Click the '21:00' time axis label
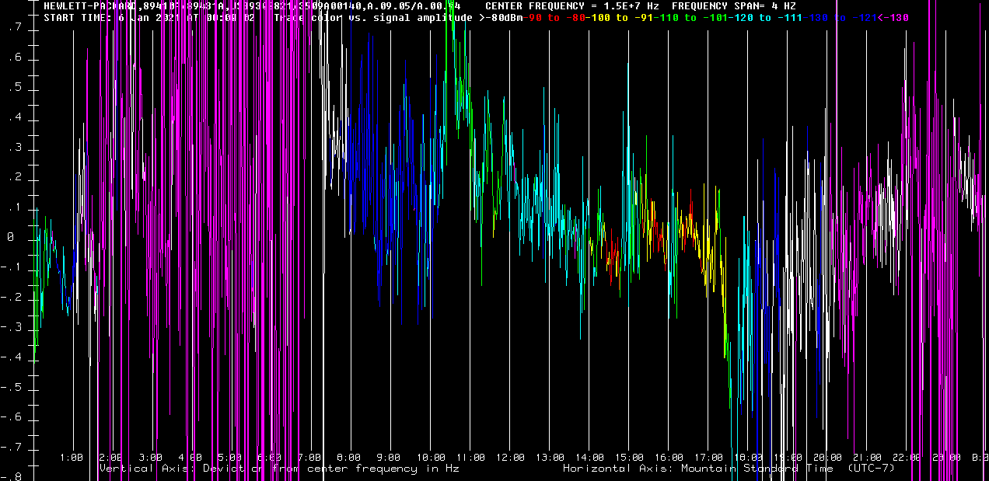Image resolution: width=989 pixels, height=481 pixels. pos(868,458)
